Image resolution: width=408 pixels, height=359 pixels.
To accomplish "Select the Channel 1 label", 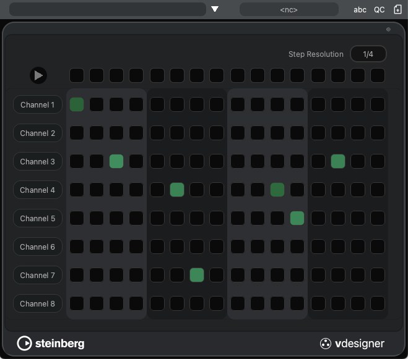I will pos(38,104).
